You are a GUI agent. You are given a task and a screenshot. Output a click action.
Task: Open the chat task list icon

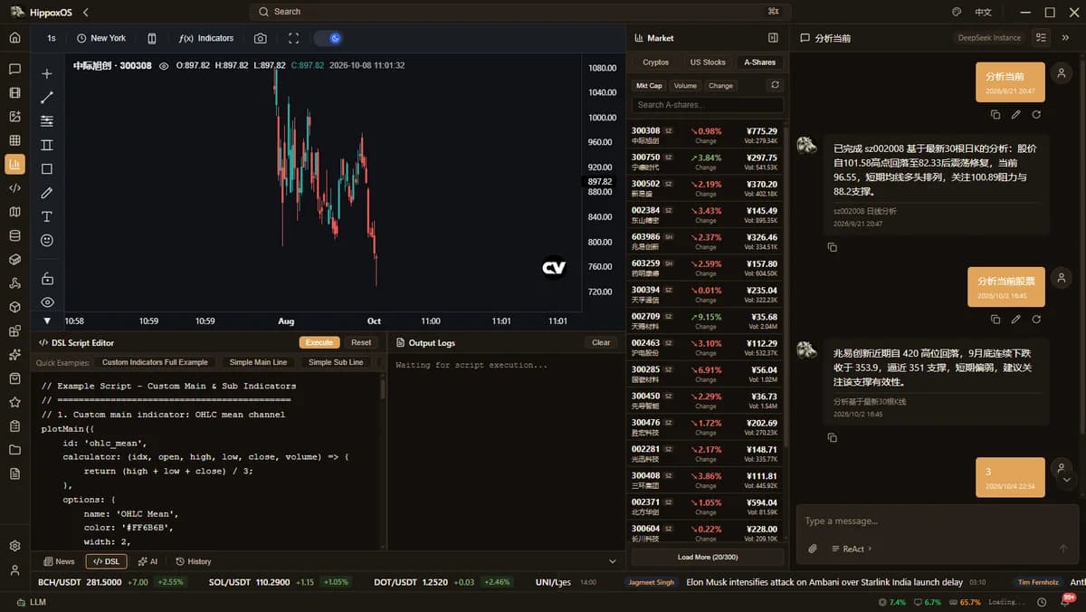tap(1042, 38)
